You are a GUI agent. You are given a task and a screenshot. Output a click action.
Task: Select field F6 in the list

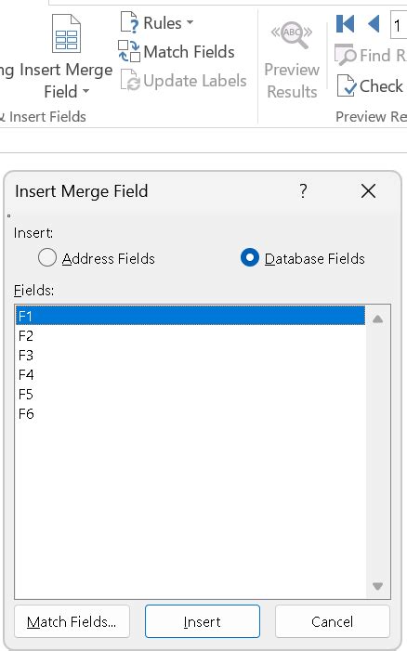pyautogui.click(x=190, y=414)
